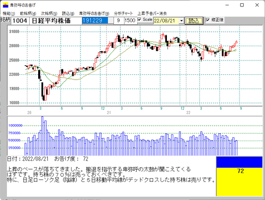Click the 28000 price axis label

(14, 46)
